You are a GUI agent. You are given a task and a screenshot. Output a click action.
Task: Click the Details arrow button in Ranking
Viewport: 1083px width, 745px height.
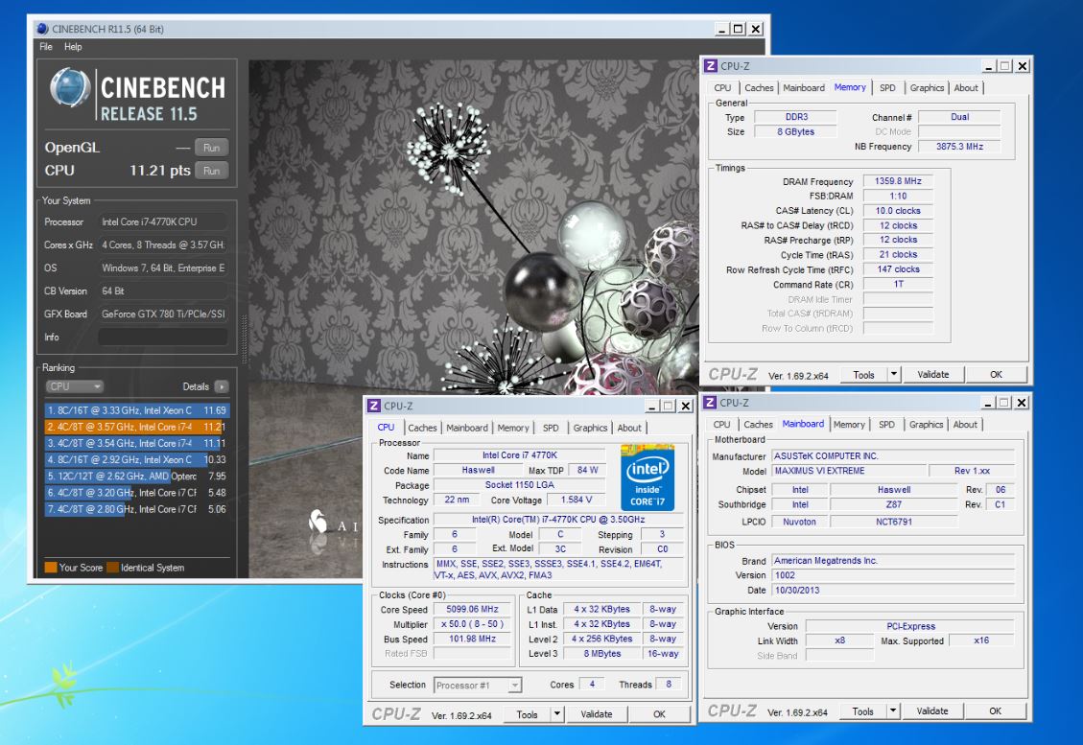point(221,386)
